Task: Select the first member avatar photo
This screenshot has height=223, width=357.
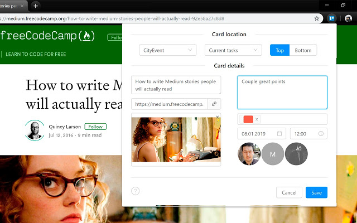Action: coord(249,154)
